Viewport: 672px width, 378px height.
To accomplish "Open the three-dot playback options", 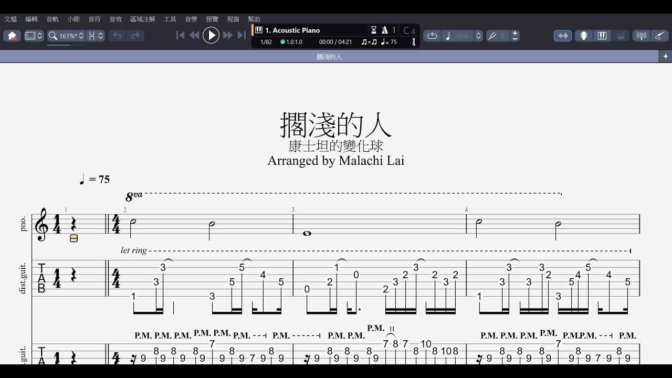I will click(394, 30).
